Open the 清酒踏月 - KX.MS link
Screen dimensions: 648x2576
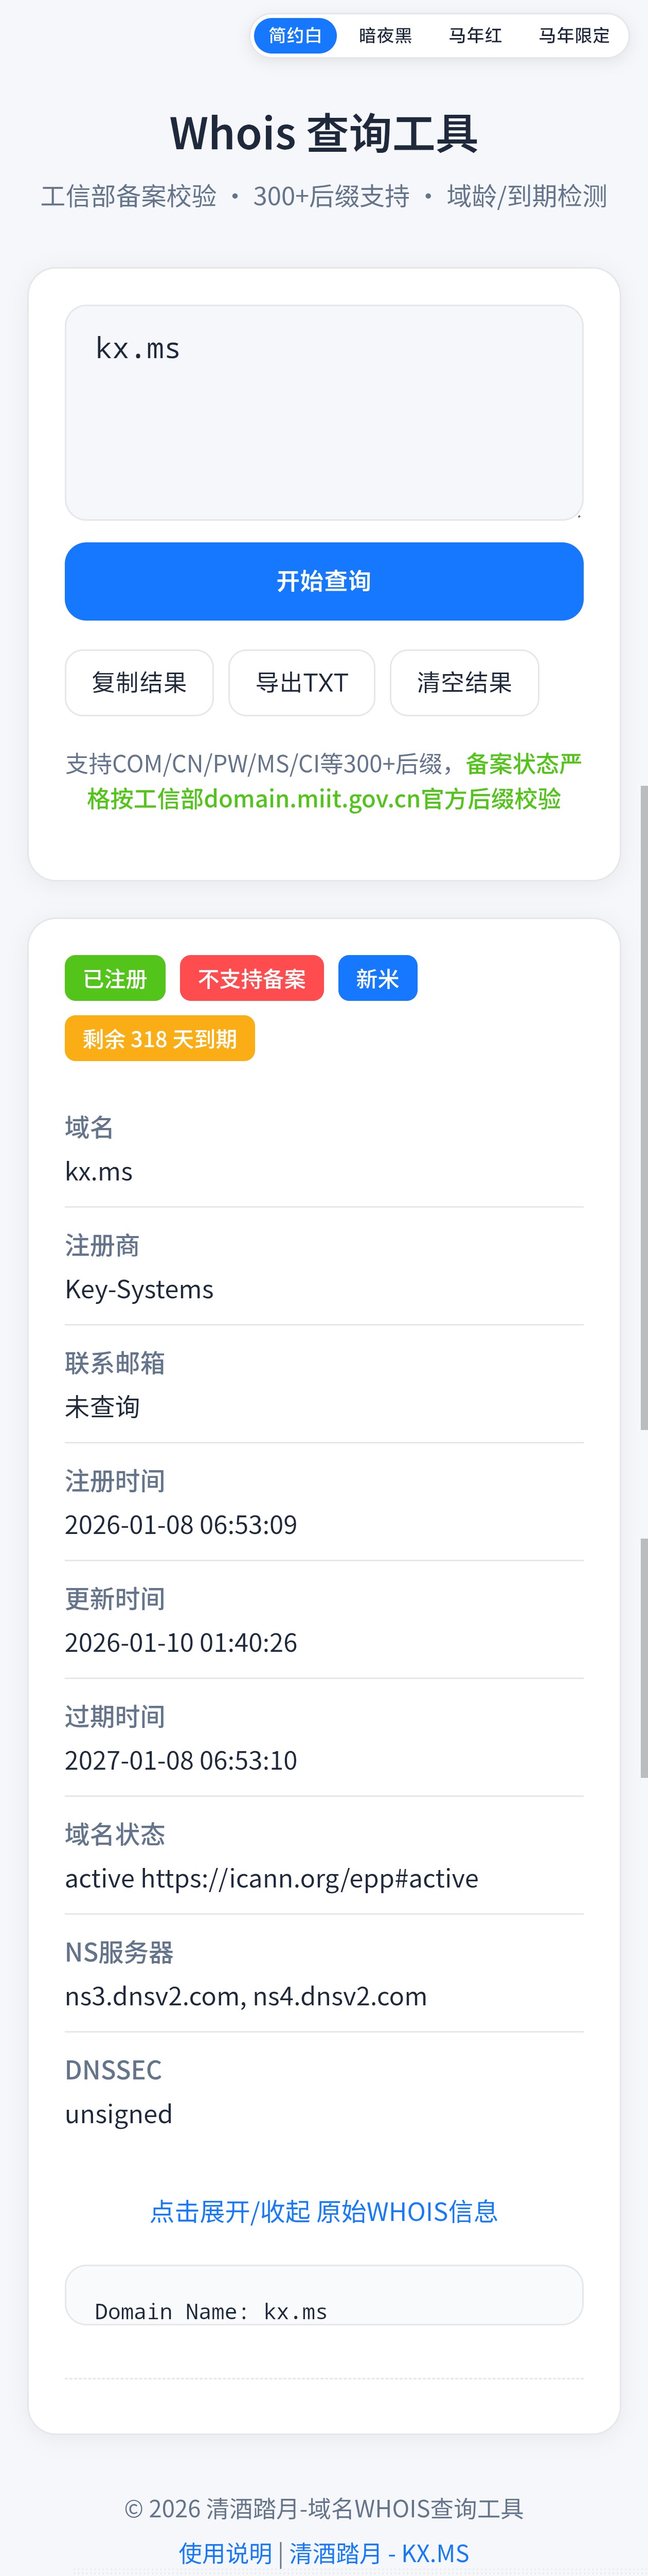[x=379, y=2553]
